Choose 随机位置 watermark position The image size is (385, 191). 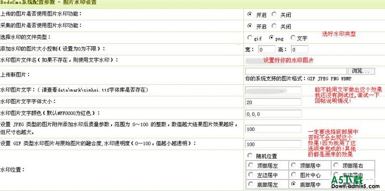pos(250,155)
